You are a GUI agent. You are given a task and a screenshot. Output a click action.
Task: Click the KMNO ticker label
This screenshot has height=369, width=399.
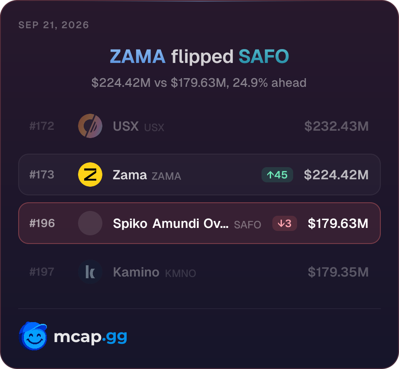(x=180, y=273)
